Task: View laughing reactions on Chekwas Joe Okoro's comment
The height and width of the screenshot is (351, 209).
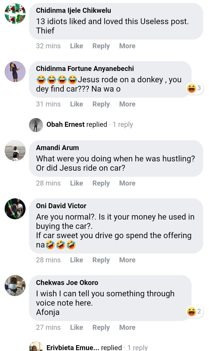Action: point(195,312)
